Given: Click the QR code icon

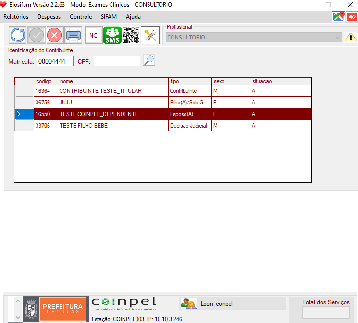Looking at the screenshot, I should click(x=131, y=35).
